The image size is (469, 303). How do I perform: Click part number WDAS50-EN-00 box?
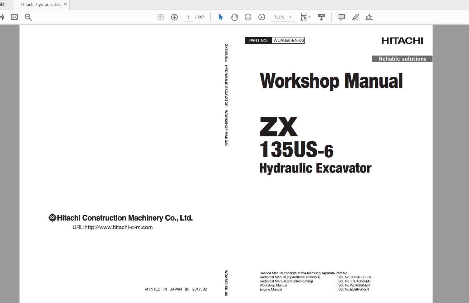pos(288,40)
